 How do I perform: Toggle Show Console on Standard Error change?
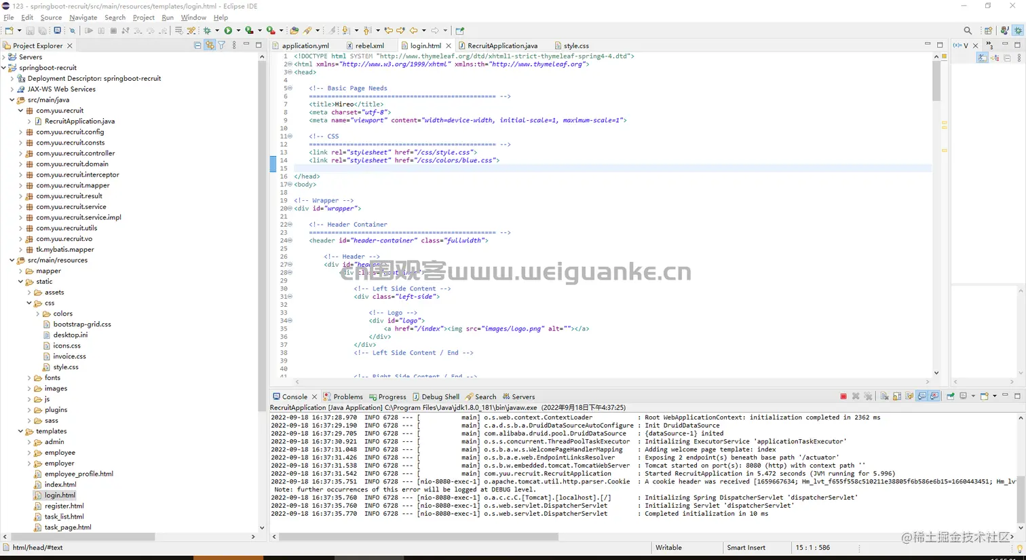(934, 396)
